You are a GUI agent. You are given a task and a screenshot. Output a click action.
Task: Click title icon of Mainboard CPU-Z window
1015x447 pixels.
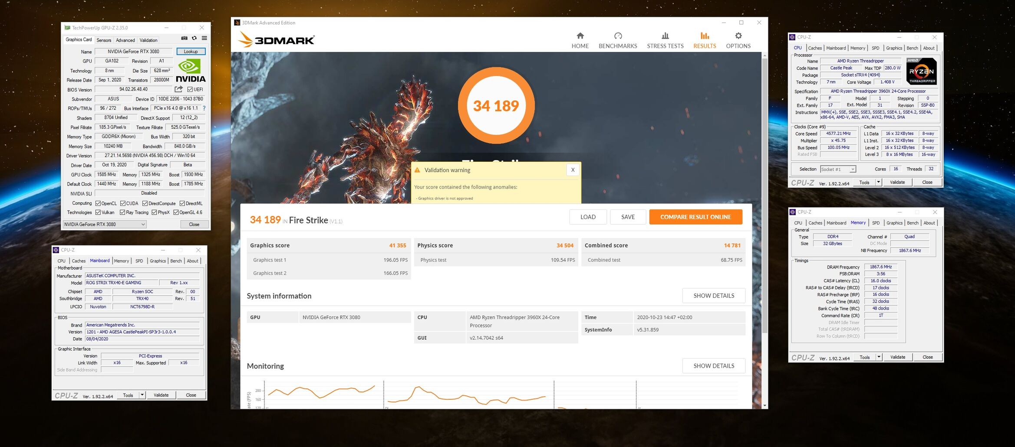56,250
